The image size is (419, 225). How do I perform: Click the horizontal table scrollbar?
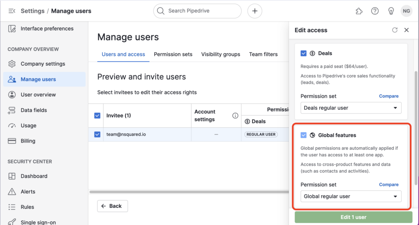click(188, 192)
